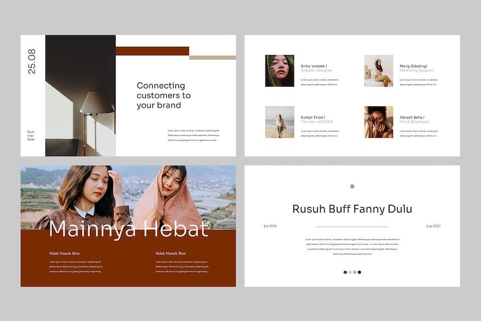Click the asterisk icon above Rusuh Buff title
Screen dimensions: 481x321
tap(352, 186)
